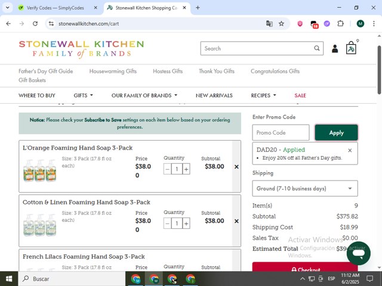Decrease Cotton & Linen Soap quantity

click(167, 223)
